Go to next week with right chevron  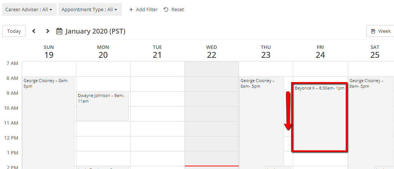click(48, 31)
